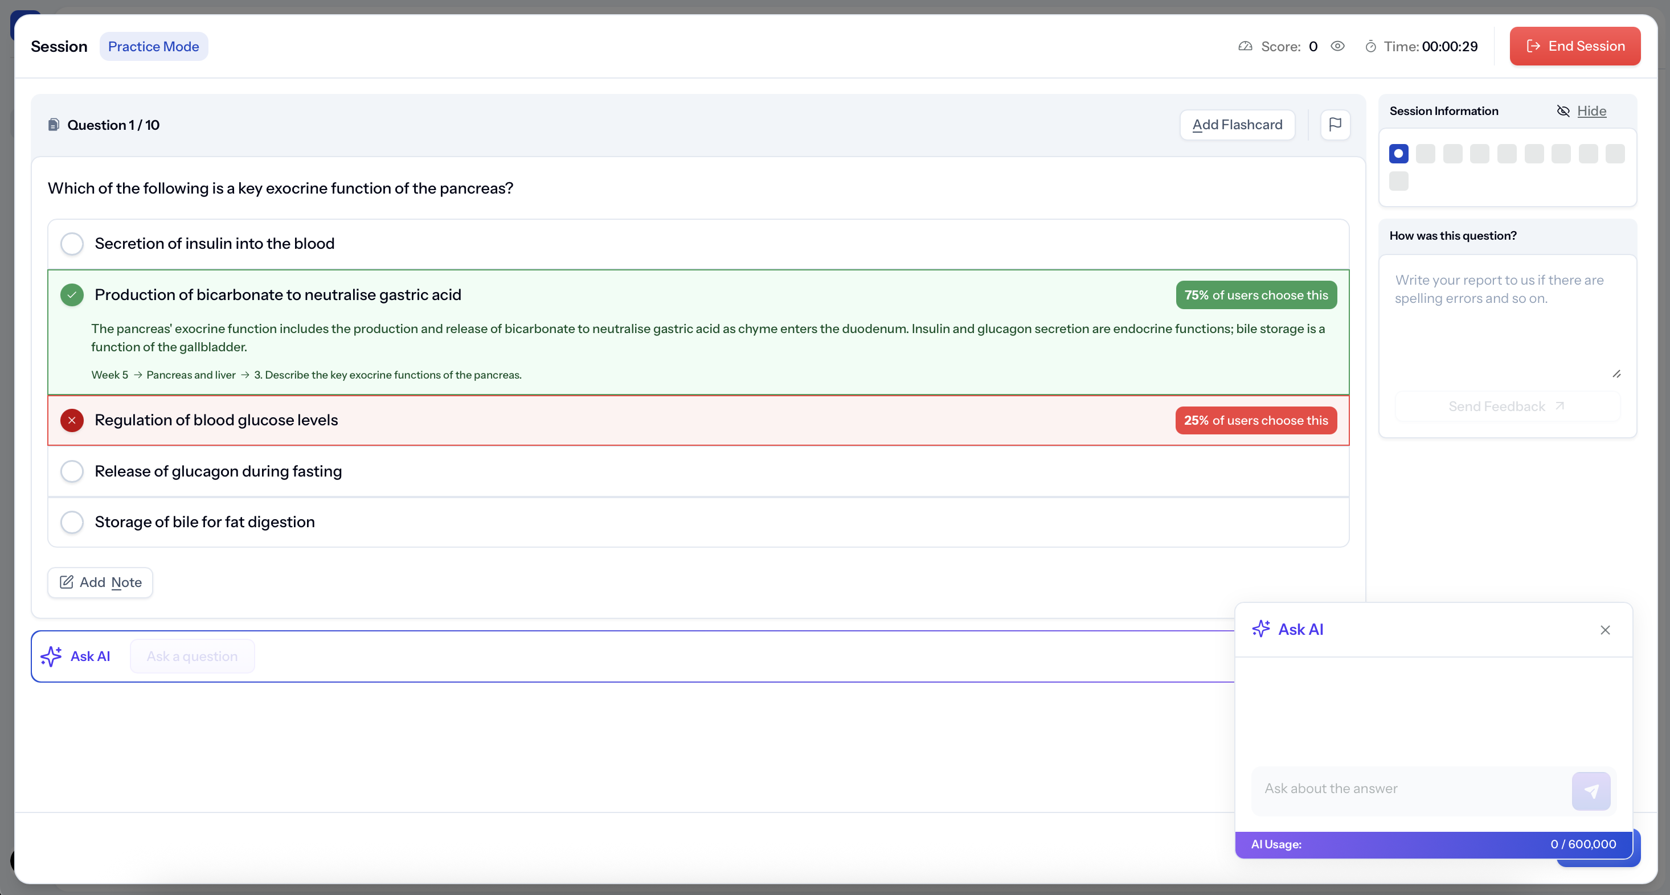Image resolution: width=1670 pixels, height=895 pixels.
Task: Flag this question with the flag icon
Action: [x=1335, y=124]
